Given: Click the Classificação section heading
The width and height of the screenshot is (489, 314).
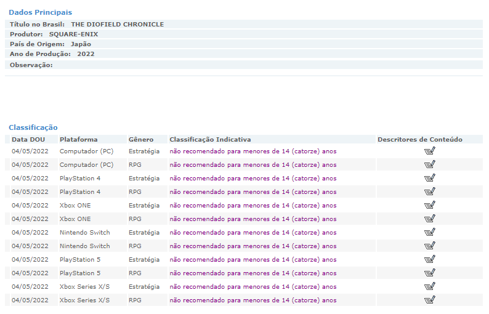Looking at the screenshot, I should point(33,127).
